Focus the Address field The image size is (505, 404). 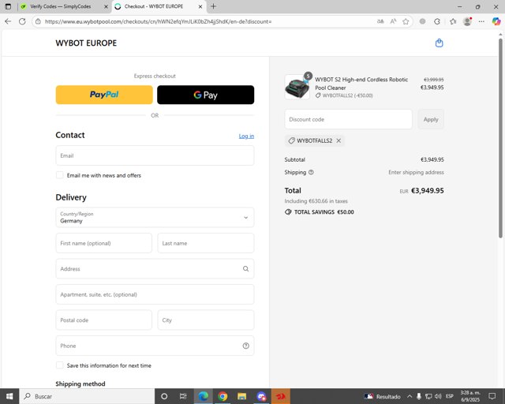tap(155, 269)
